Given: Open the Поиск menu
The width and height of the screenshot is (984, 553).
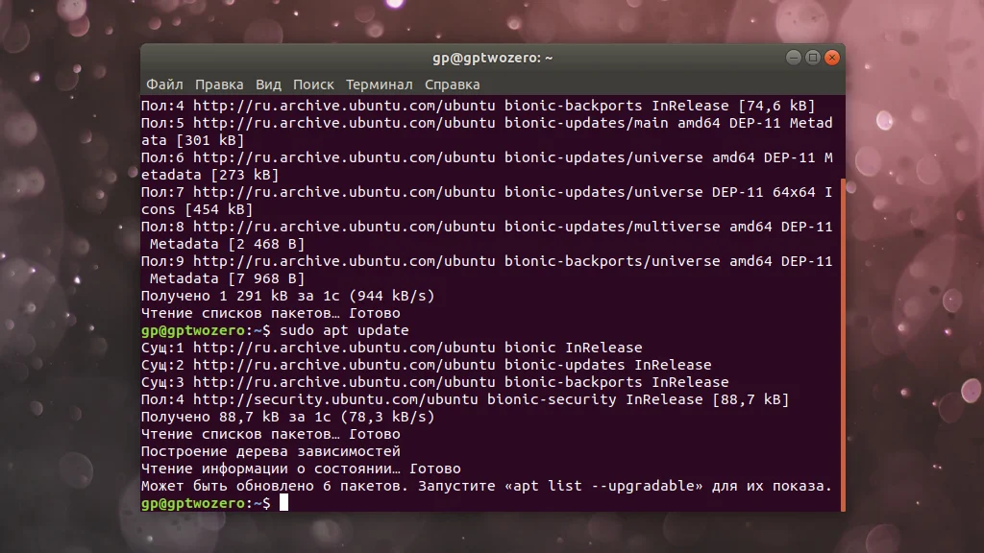Looking at the screenshot, I should [313, 84].
